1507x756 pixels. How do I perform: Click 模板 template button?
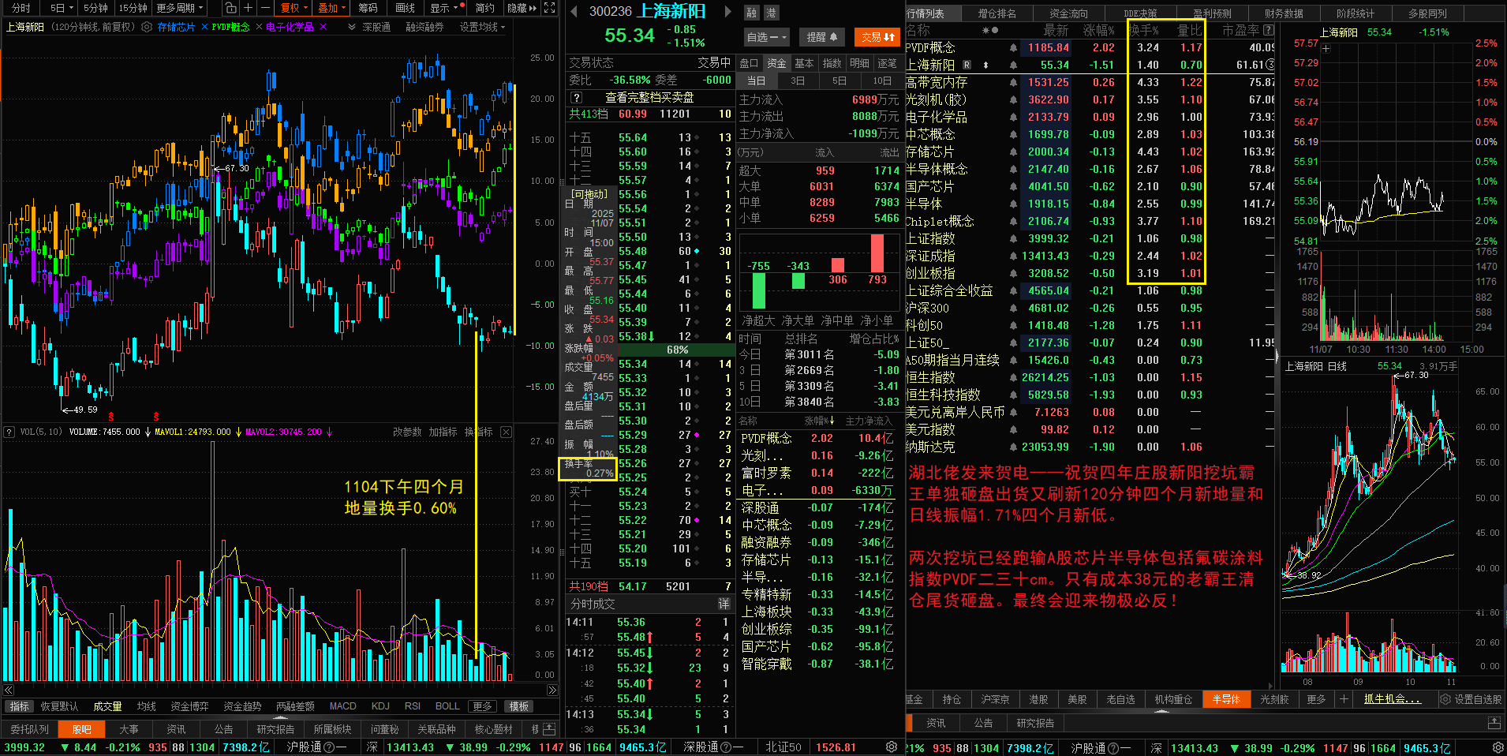click(518, 706)
